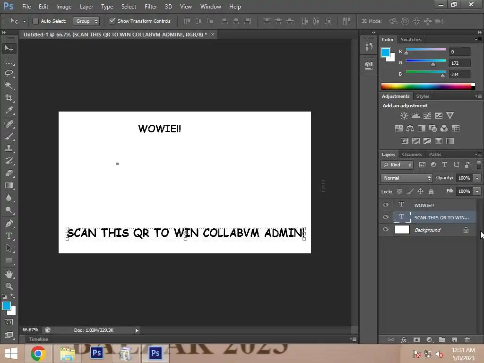Hide the WOWIE!! layer
The image size is (484, 363).
point(386,205)
